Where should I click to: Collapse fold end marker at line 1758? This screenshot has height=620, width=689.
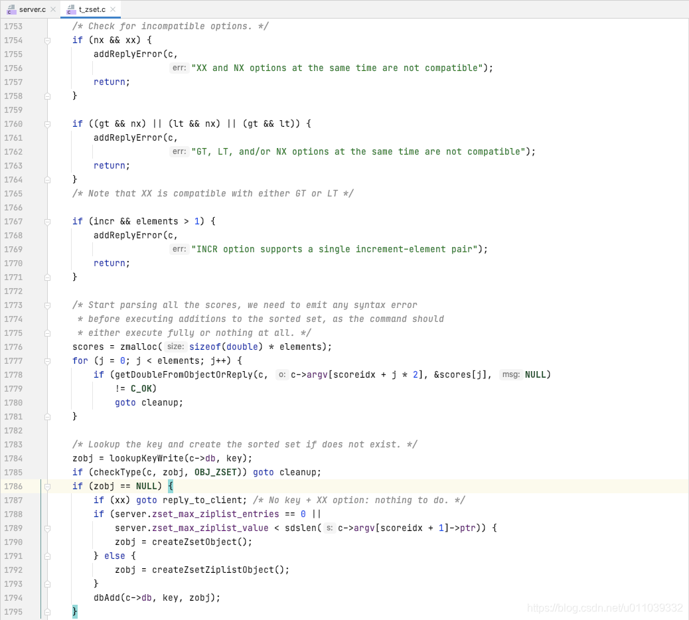click(x=47, y=96)
